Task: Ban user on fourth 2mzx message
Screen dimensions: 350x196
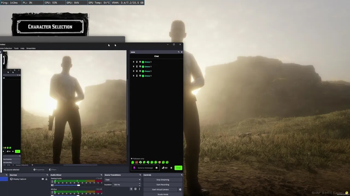Action: 140,76
